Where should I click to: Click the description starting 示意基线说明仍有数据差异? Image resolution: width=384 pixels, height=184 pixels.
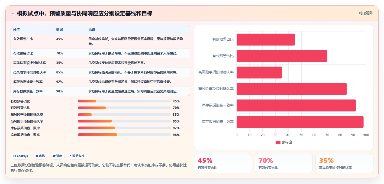pos(130,82)
